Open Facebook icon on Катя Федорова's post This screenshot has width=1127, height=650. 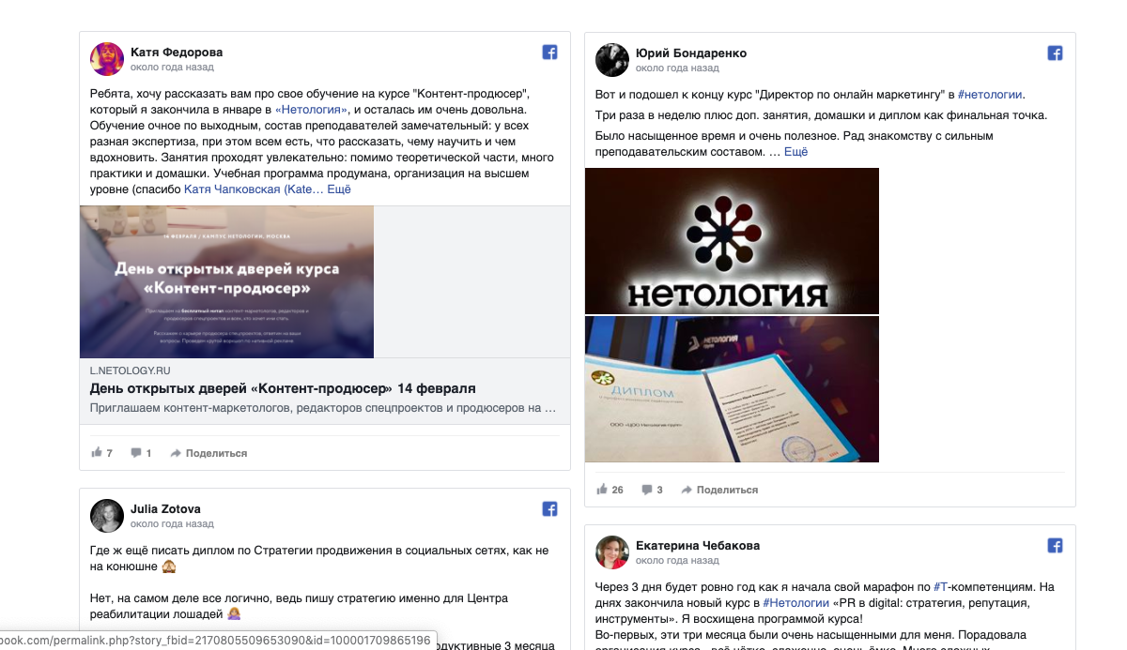(x=550, y=53)
